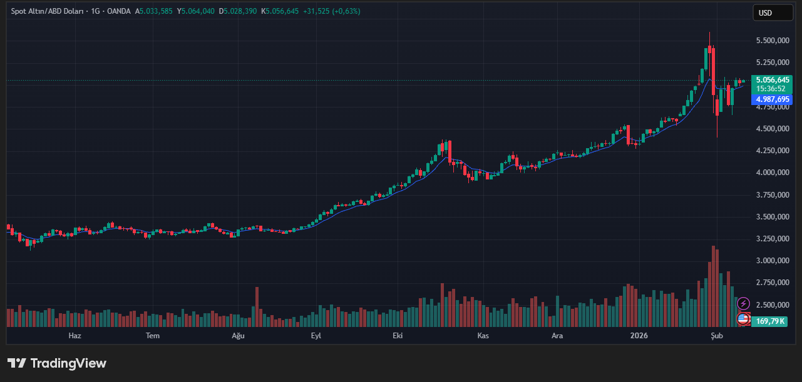
Task: Click the 4.000,000 price scale label
Action: pyautogui.click(x=771, y=173)
